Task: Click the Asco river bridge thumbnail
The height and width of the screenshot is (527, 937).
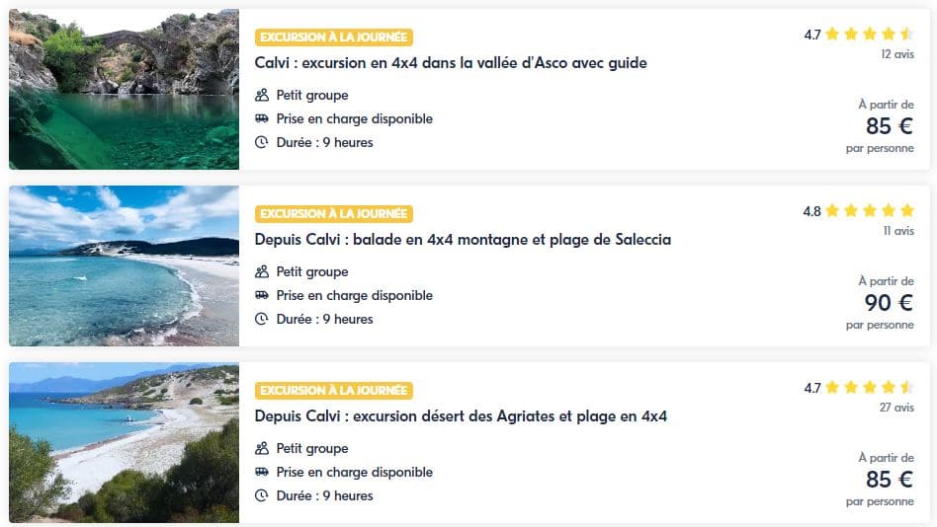Action: click(x=124, y=89)
